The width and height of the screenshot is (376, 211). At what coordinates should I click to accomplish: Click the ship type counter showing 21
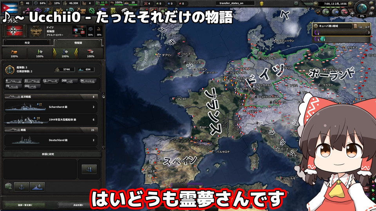coord(33,81)
